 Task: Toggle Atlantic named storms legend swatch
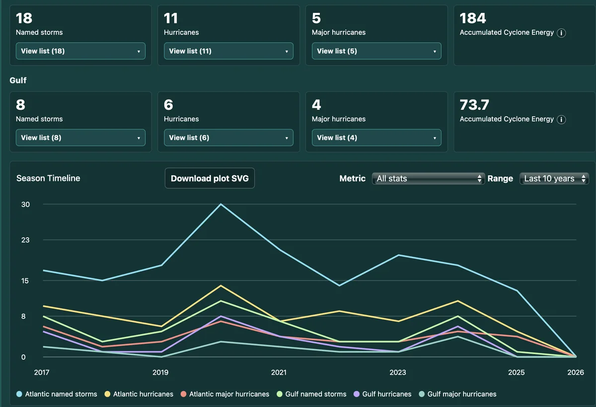pos(19,394)
